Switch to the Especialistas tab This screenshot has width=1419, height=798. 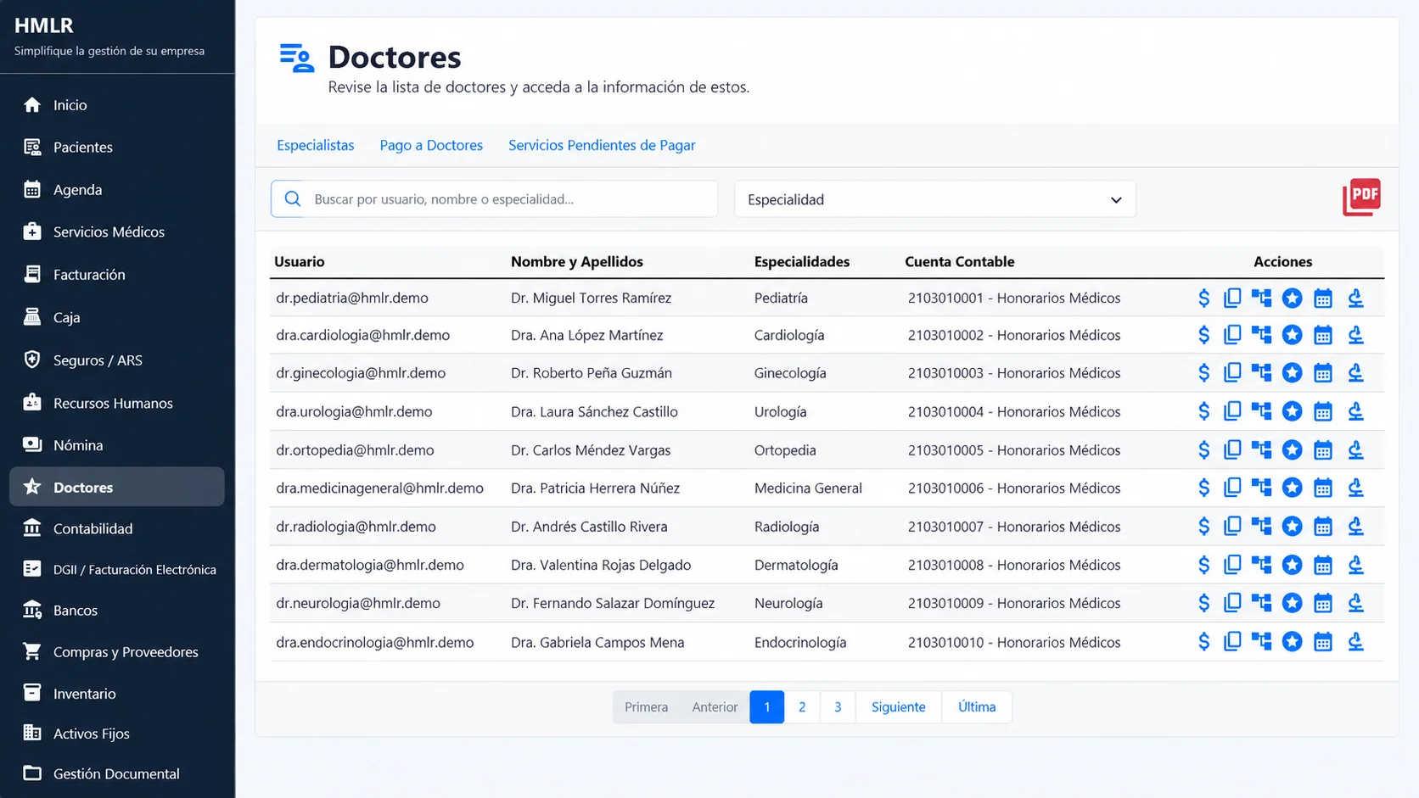pos(316,145)
